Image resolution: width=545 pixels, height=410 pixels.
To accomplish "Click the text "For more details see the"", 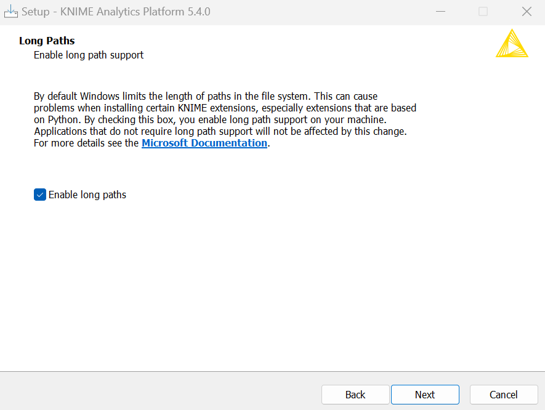I will (x=87, y=143).
